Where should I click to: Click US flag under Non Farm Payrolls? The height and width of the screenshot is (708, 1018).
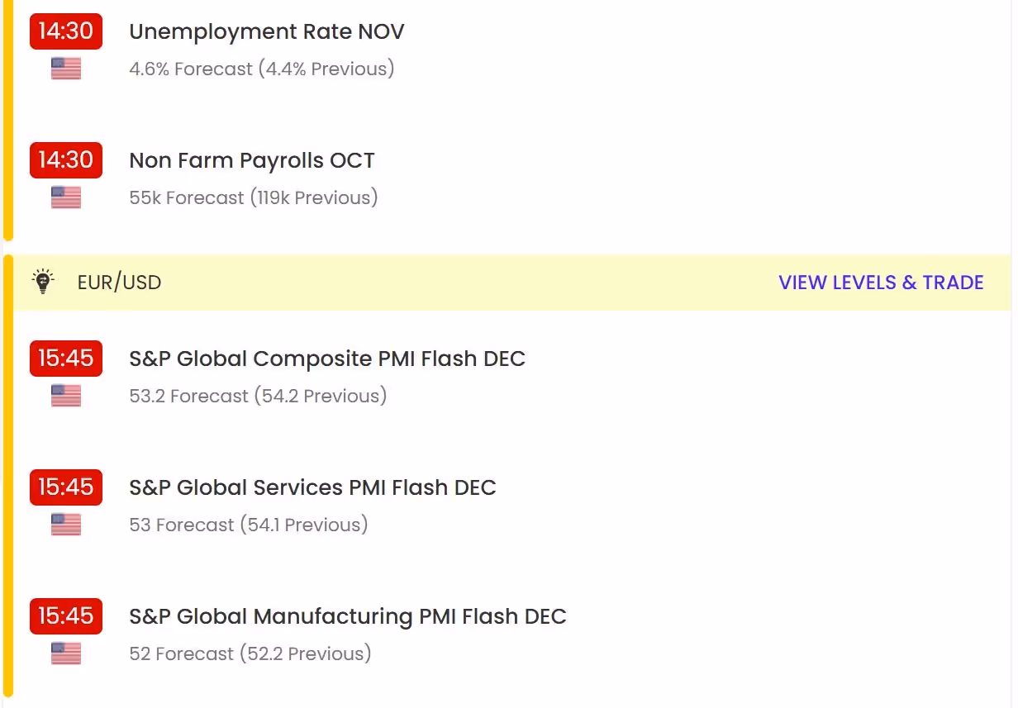66,197
